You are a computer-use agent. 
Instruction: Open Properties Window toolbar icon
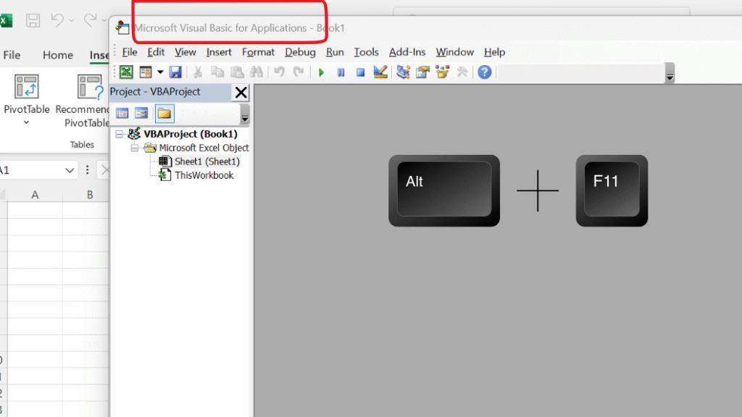point(422,72)
